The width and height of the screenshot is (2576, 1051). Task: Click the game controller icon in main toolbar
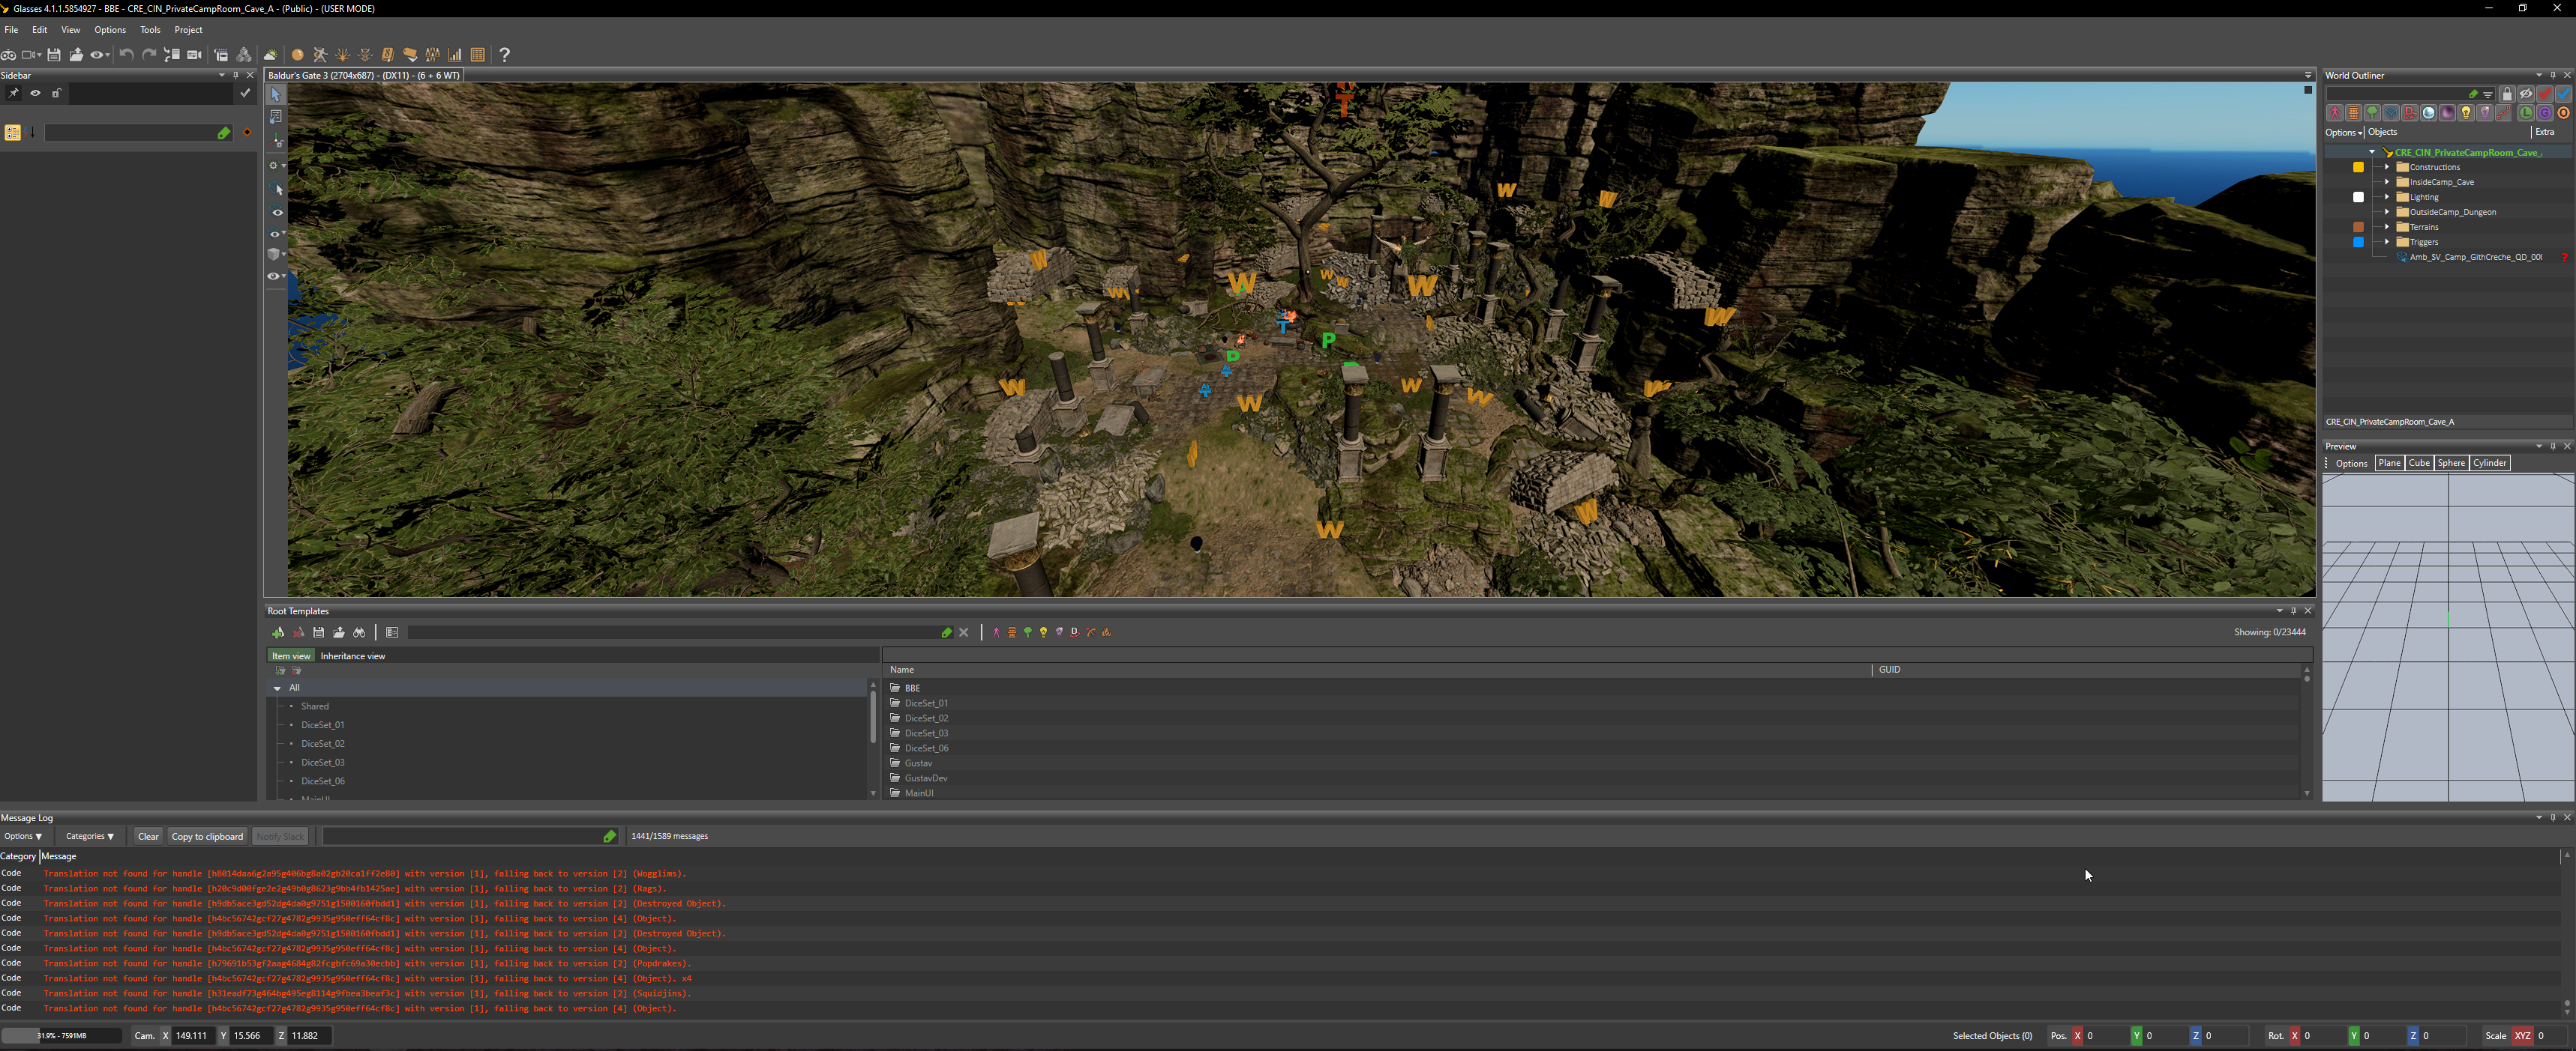click(x=8, y=55)
